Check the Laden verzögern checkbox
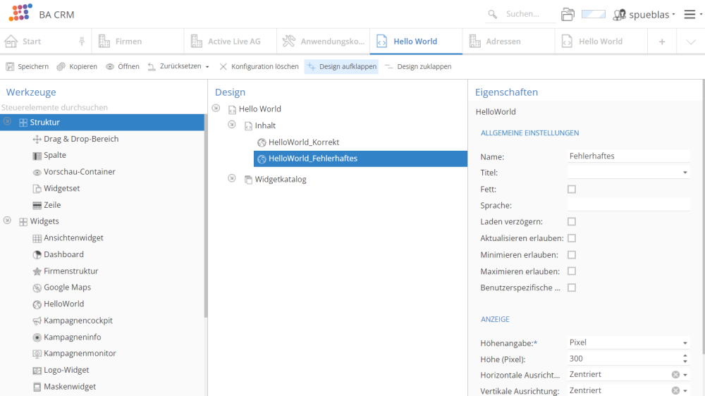705x396 pixels. tap(572, 222)
